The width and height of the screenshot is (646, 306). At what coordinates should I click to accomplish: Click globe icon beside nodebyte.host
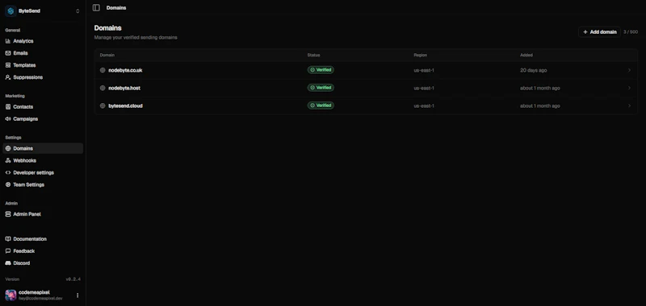coord(103,88)
